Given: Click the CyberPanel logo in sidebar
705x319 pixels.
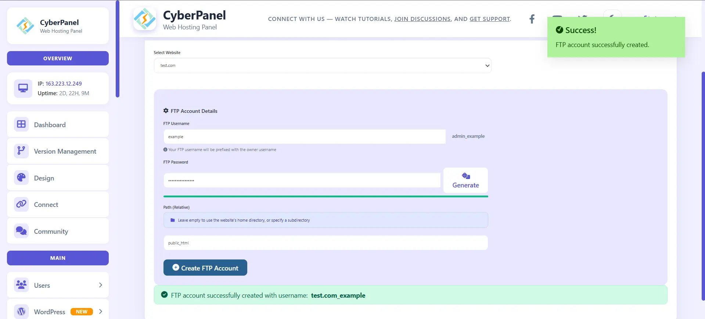Looking at the screenshot, I should pos(25,26).
